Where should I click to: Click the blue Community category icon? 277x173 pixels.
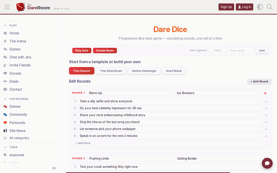[5, 114]
